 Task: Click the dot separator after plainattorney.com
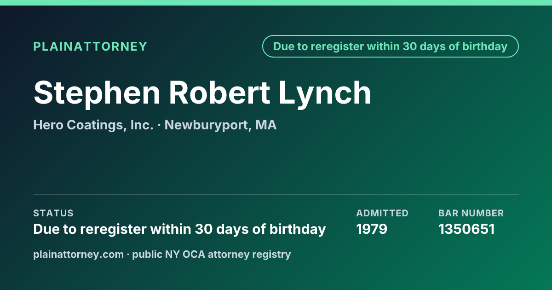(128, 255)
